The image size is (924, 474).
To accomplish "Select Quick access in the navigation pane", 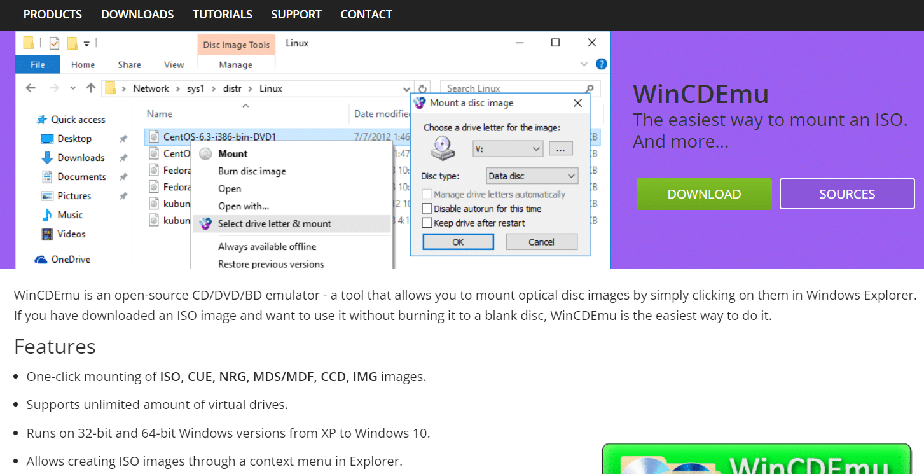I will (71, 119).
